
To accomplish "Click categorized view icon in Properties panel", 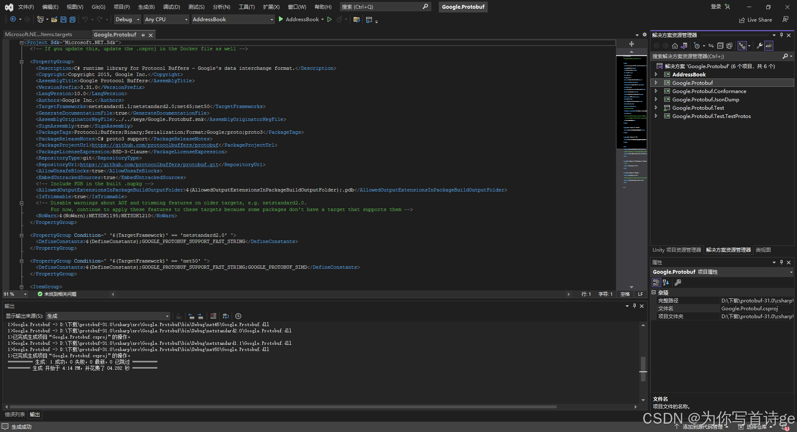I will (x=656, y=282).
